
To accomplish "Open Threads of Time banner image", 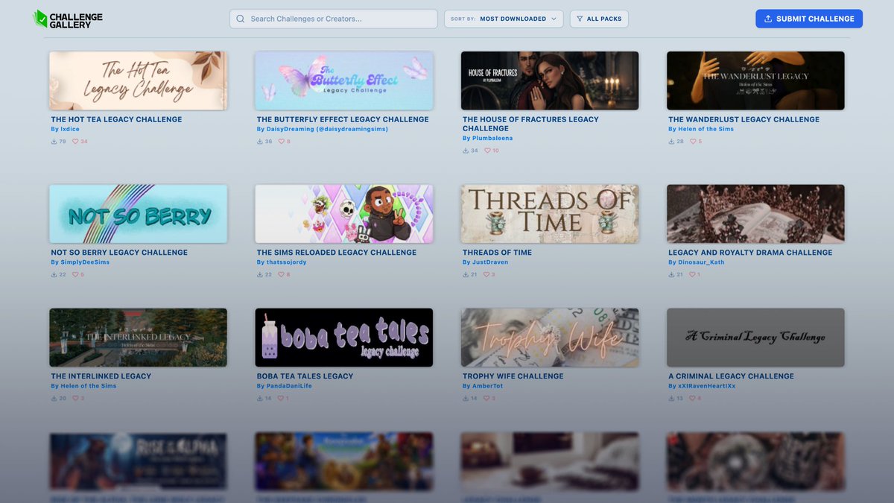I will [550, 214].
